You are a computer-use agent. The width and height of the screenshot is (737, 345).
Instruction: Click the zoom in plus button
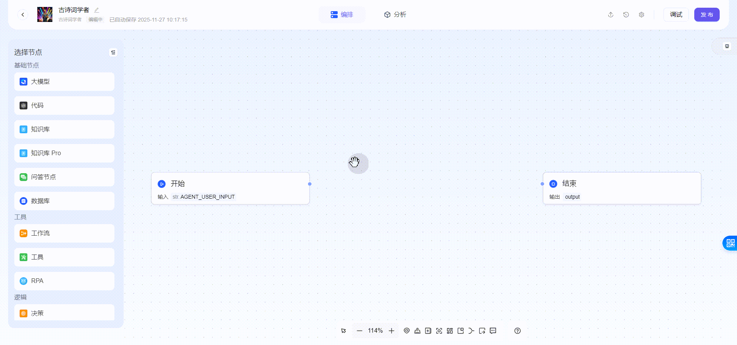[392, 331]
